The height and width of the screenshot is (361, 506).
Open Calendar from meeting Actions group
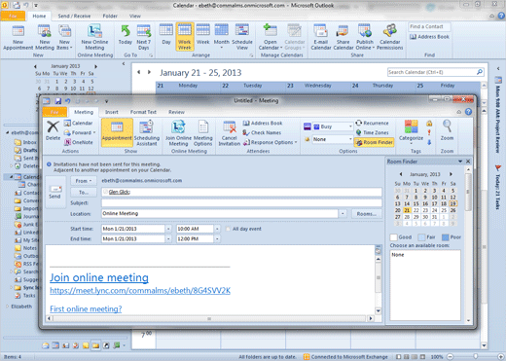[x=78, y=123]
